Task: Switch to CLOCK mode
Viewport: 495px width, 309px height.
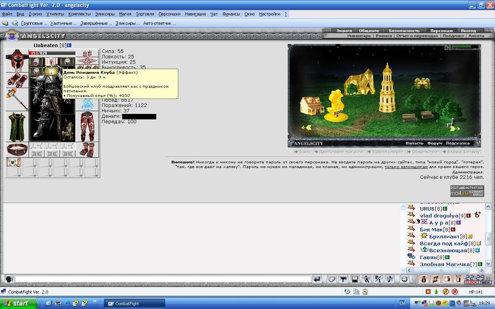Action: pos(471,282)
